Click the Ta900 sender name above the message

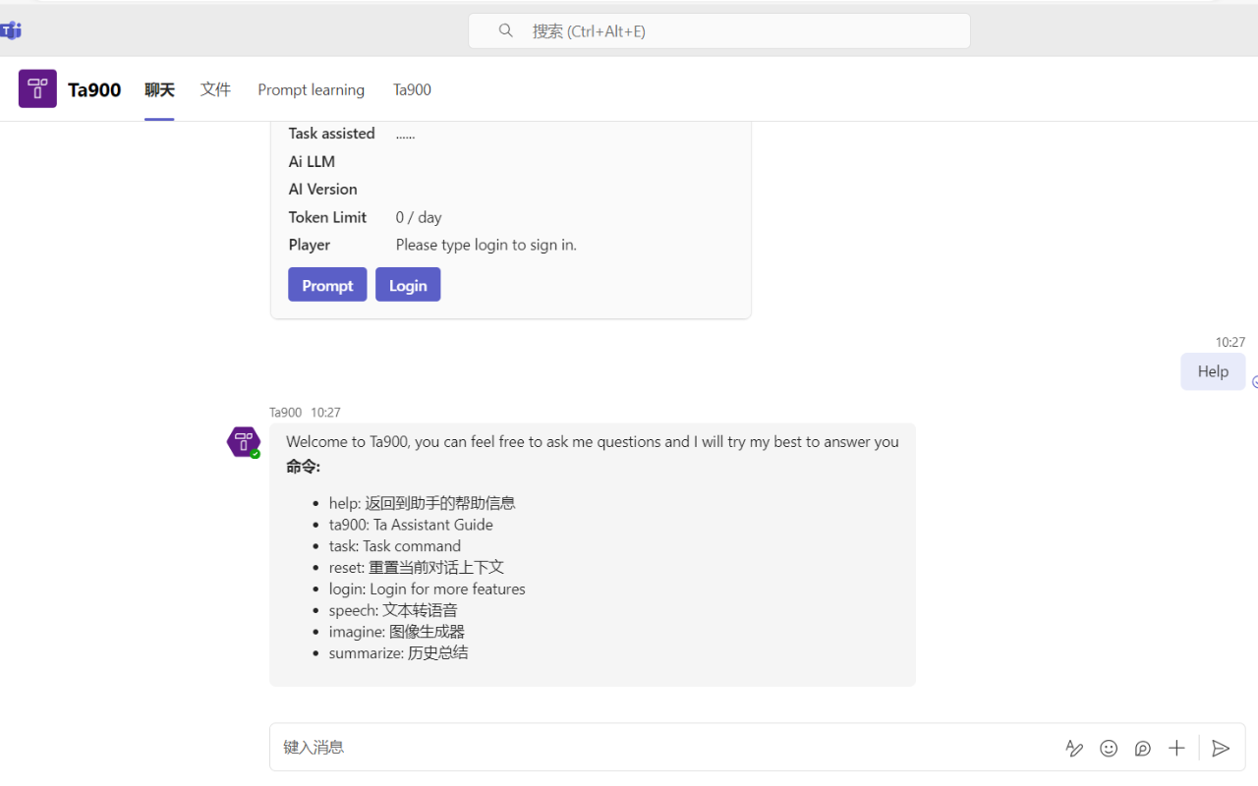285,413
